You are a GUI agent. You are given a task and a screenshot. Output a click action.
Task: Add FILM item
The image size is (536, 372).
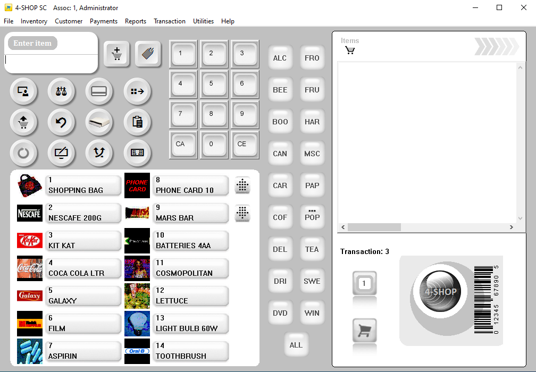83,324
